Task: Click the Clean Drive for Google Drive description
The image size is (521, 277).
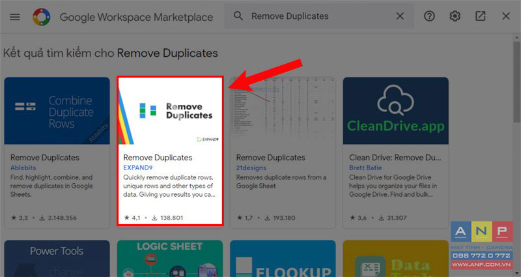Action: coord(393,186)
